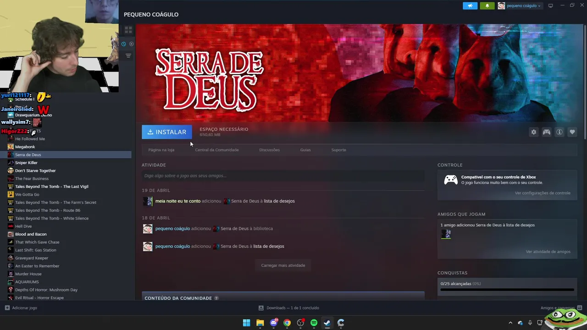Click the Megabonk game icon
587x330 pixels.
[x=11, y=147]
